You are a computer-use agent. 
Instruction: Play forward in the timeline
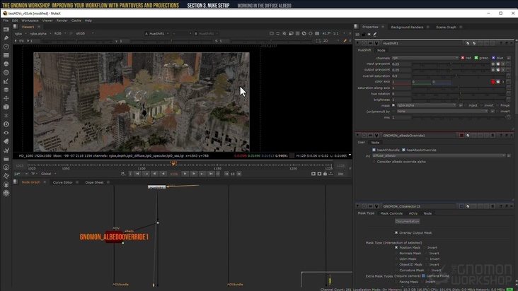pyautogui.click(x=185, y=174)
